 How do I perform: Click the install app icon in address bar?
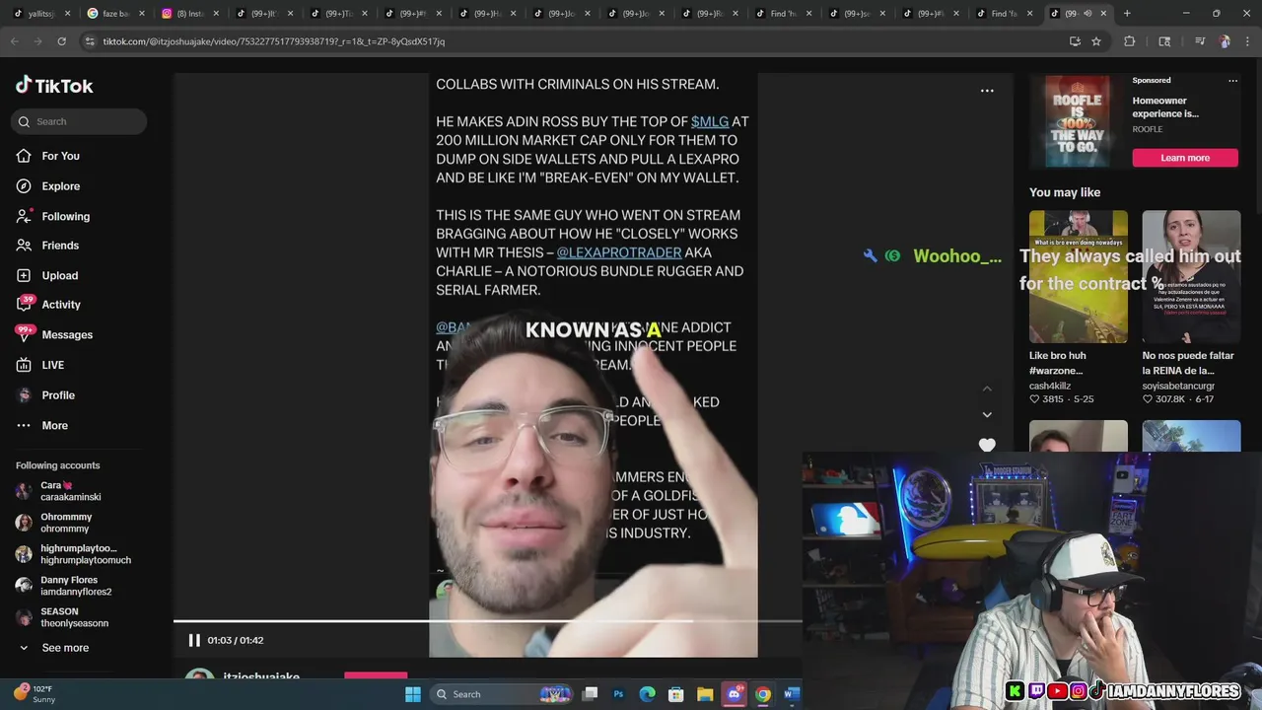[1075, 41]
